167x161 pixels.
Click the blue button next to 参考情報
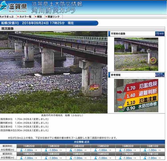(160, 75)
